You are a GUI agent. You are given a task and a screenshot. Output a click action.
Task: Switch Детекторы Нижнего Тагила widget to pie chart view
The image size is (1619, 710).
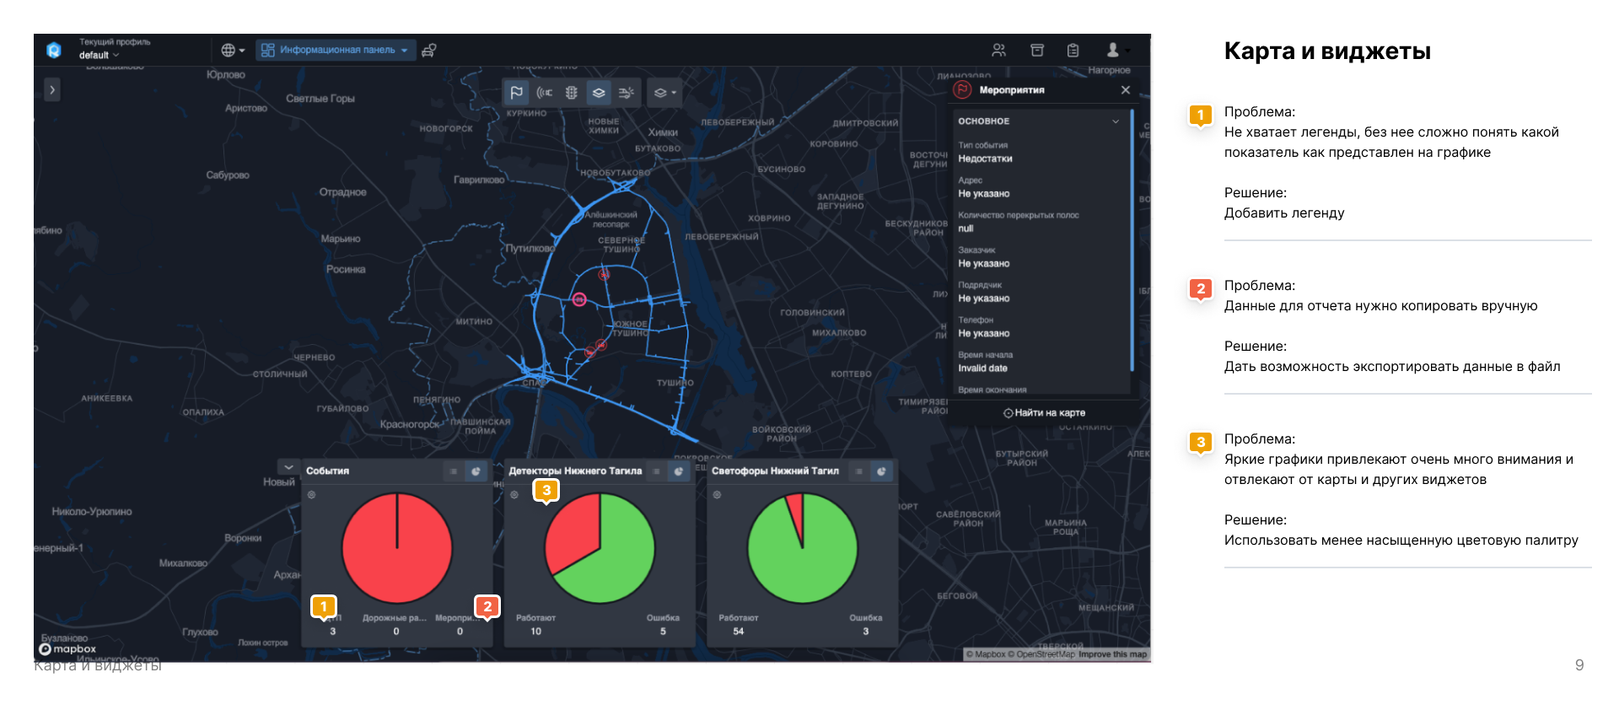679,471
